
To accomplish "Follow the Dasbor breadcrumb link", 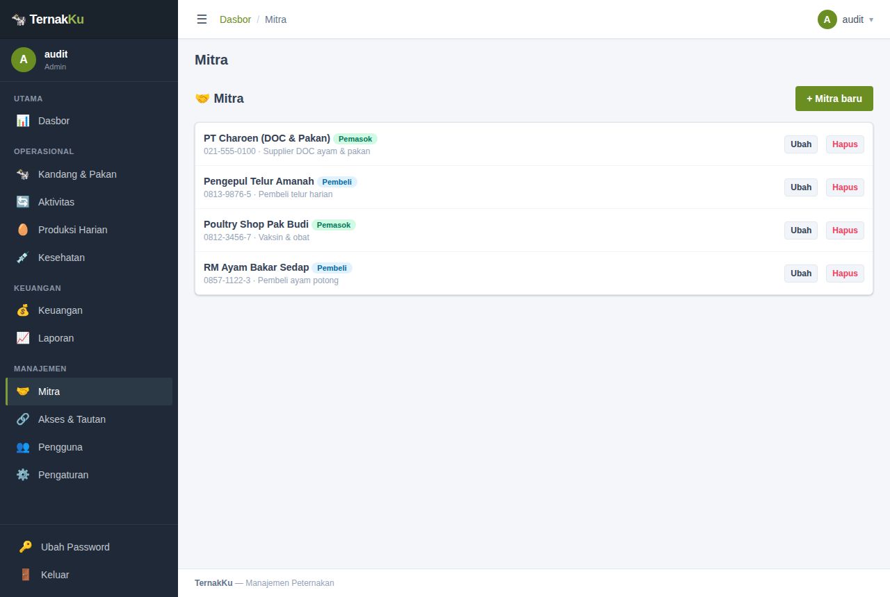I will coord(235,19).
